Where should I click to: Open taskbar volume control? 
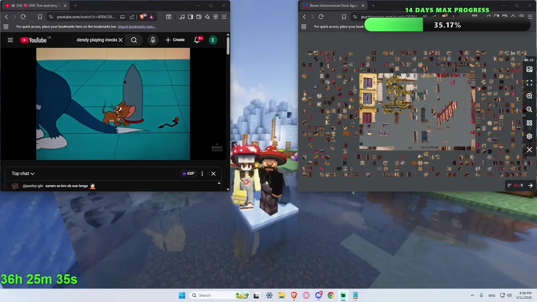[x=509, y=295]
